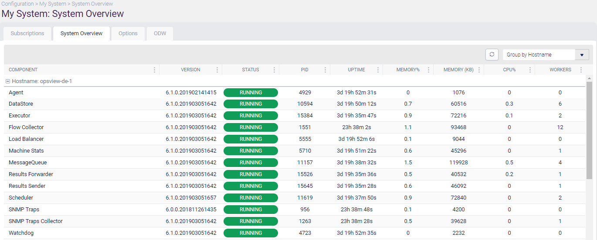This screenshot has height=240, width=597.
Task: Click the refresh icon button
Action: [x=492, y=54]
